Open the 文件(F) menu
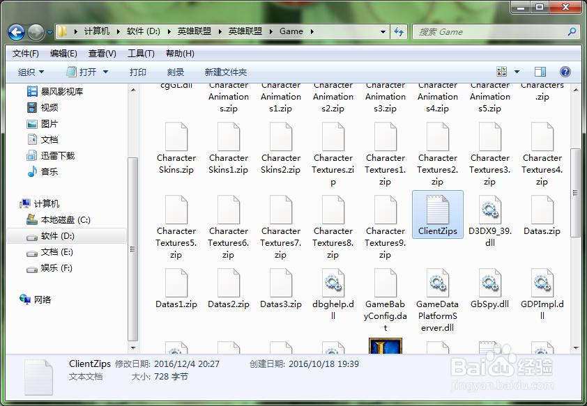Screen dimensions: 587x406 coord(26,54)
